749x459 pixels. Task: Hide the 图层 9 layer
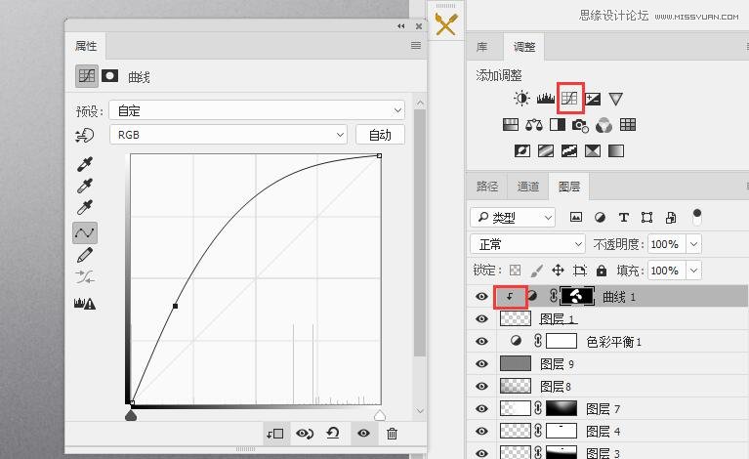(x=481, y=364)
